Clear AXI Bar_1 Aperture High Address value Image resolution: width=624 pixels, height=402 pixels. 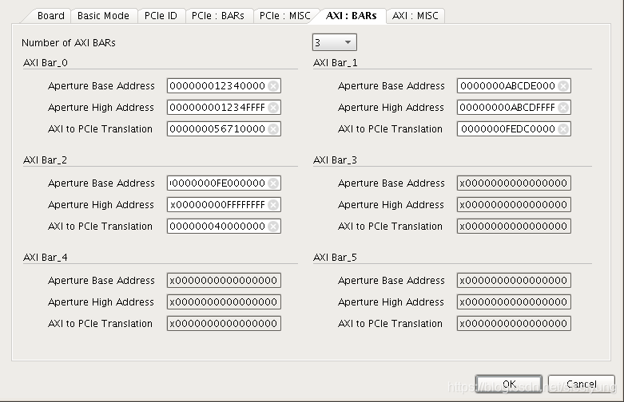pyautogui.click(x=563, y=107)
